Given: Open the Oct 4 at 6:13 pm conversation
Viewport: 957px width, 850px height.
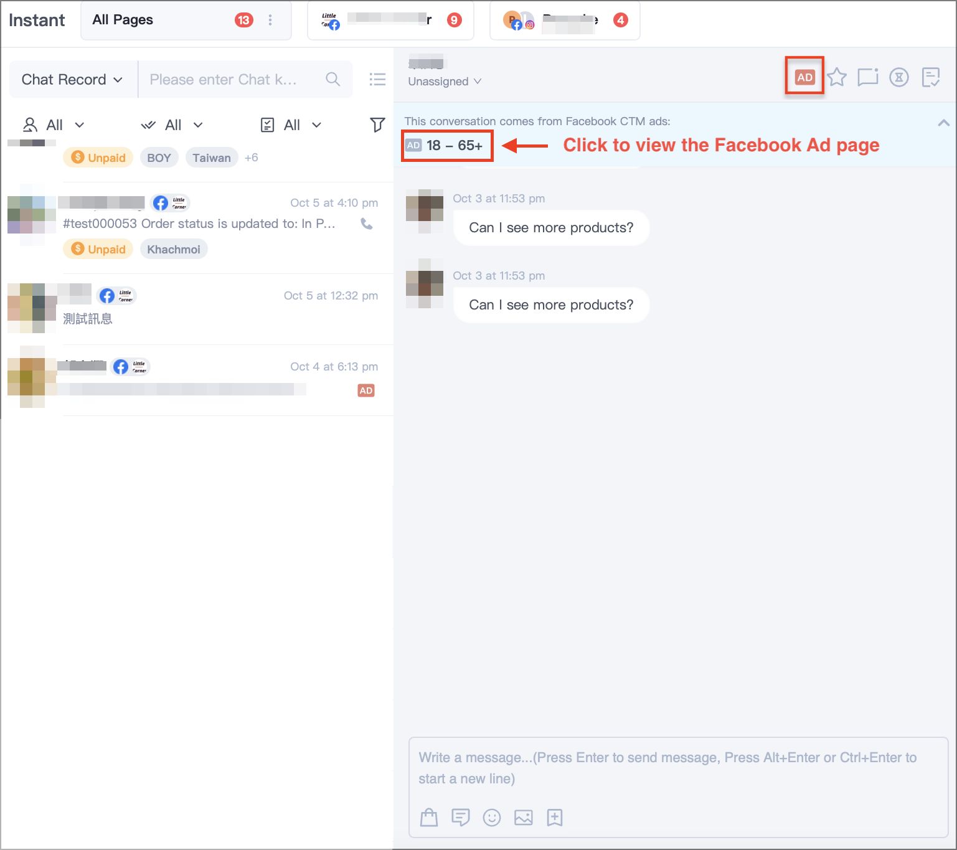Looking at the screenshot, I should point(197,380).
